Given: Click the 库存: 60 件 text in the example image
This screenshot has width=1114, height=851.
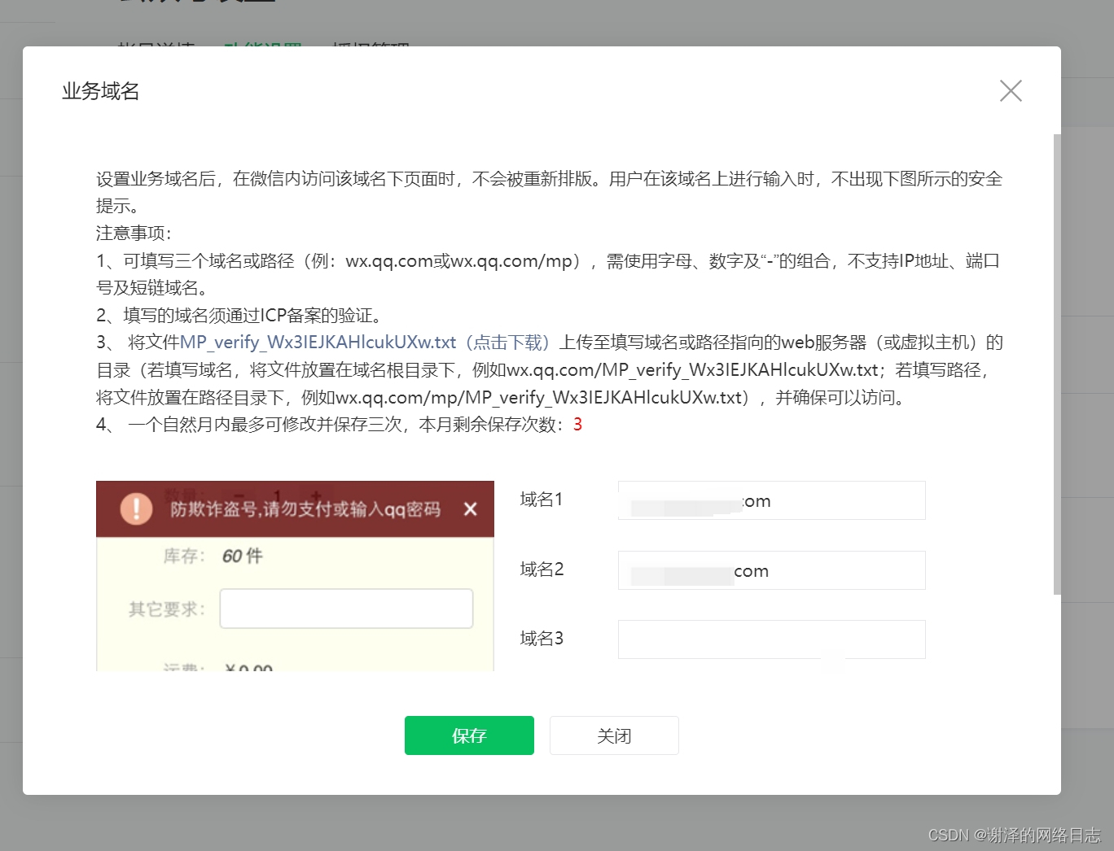Looking at the screenshot, I should point(213,556).
